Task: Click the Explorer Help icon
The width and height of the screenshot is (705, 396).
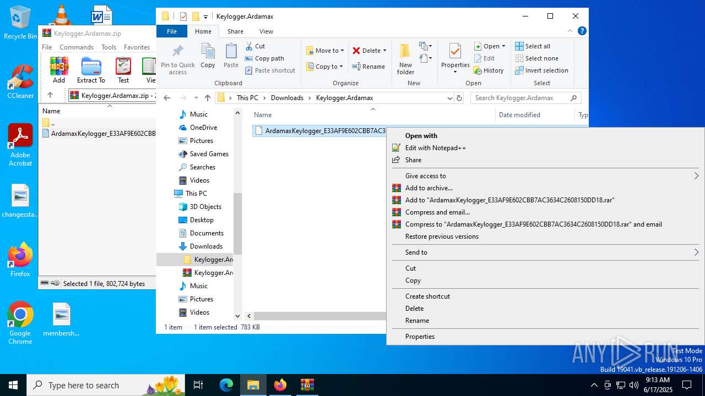Action: pyautogui.click(x=582, y=31)
